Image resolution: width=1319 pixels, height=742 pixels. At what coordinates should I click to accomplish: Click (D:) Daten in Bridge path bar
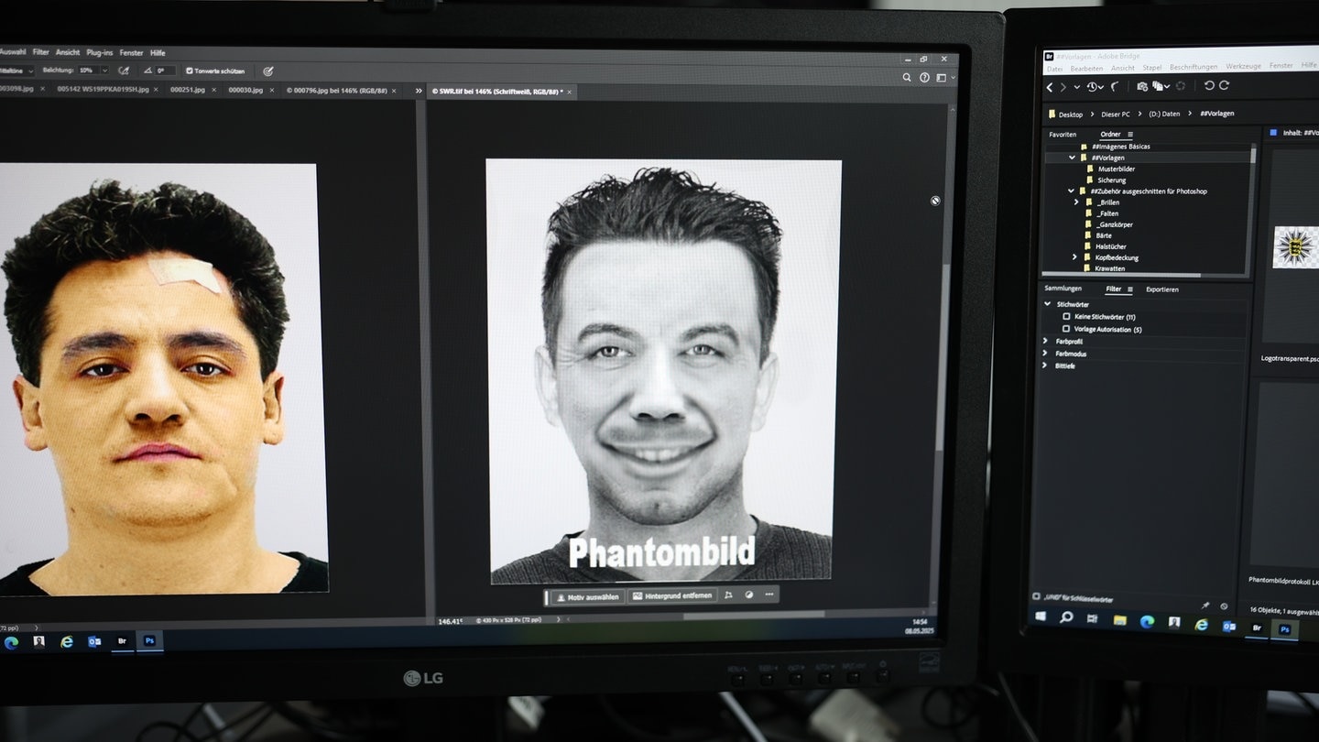(x=1164, y=114)
